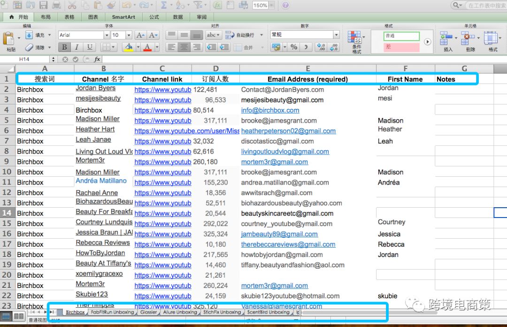Open the Formula Builder fx toolbar icon
Screen dimensions: 507x327
click(x=218, y=5)
